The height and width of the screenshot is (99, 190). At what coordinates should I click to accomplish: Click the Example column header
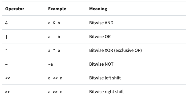[x=57, y=9]
